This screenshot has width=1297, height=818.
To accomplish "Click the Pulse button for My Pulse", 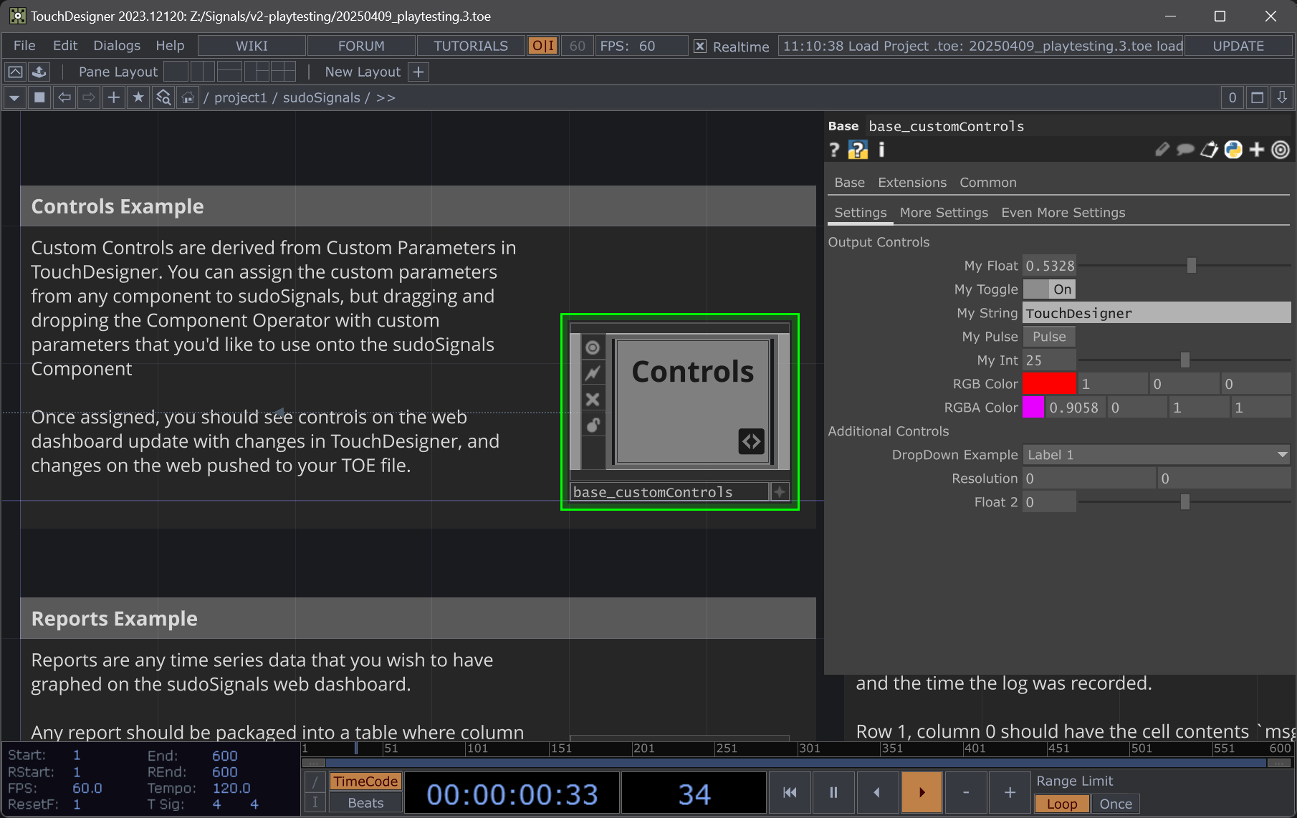I will (x=1049, y=337).
